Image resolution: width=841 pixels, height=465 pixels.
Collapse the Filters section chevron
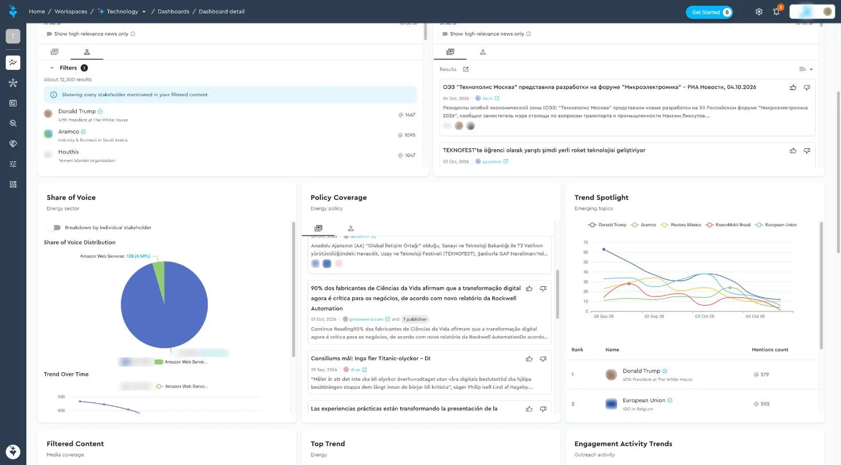[52, 68]
